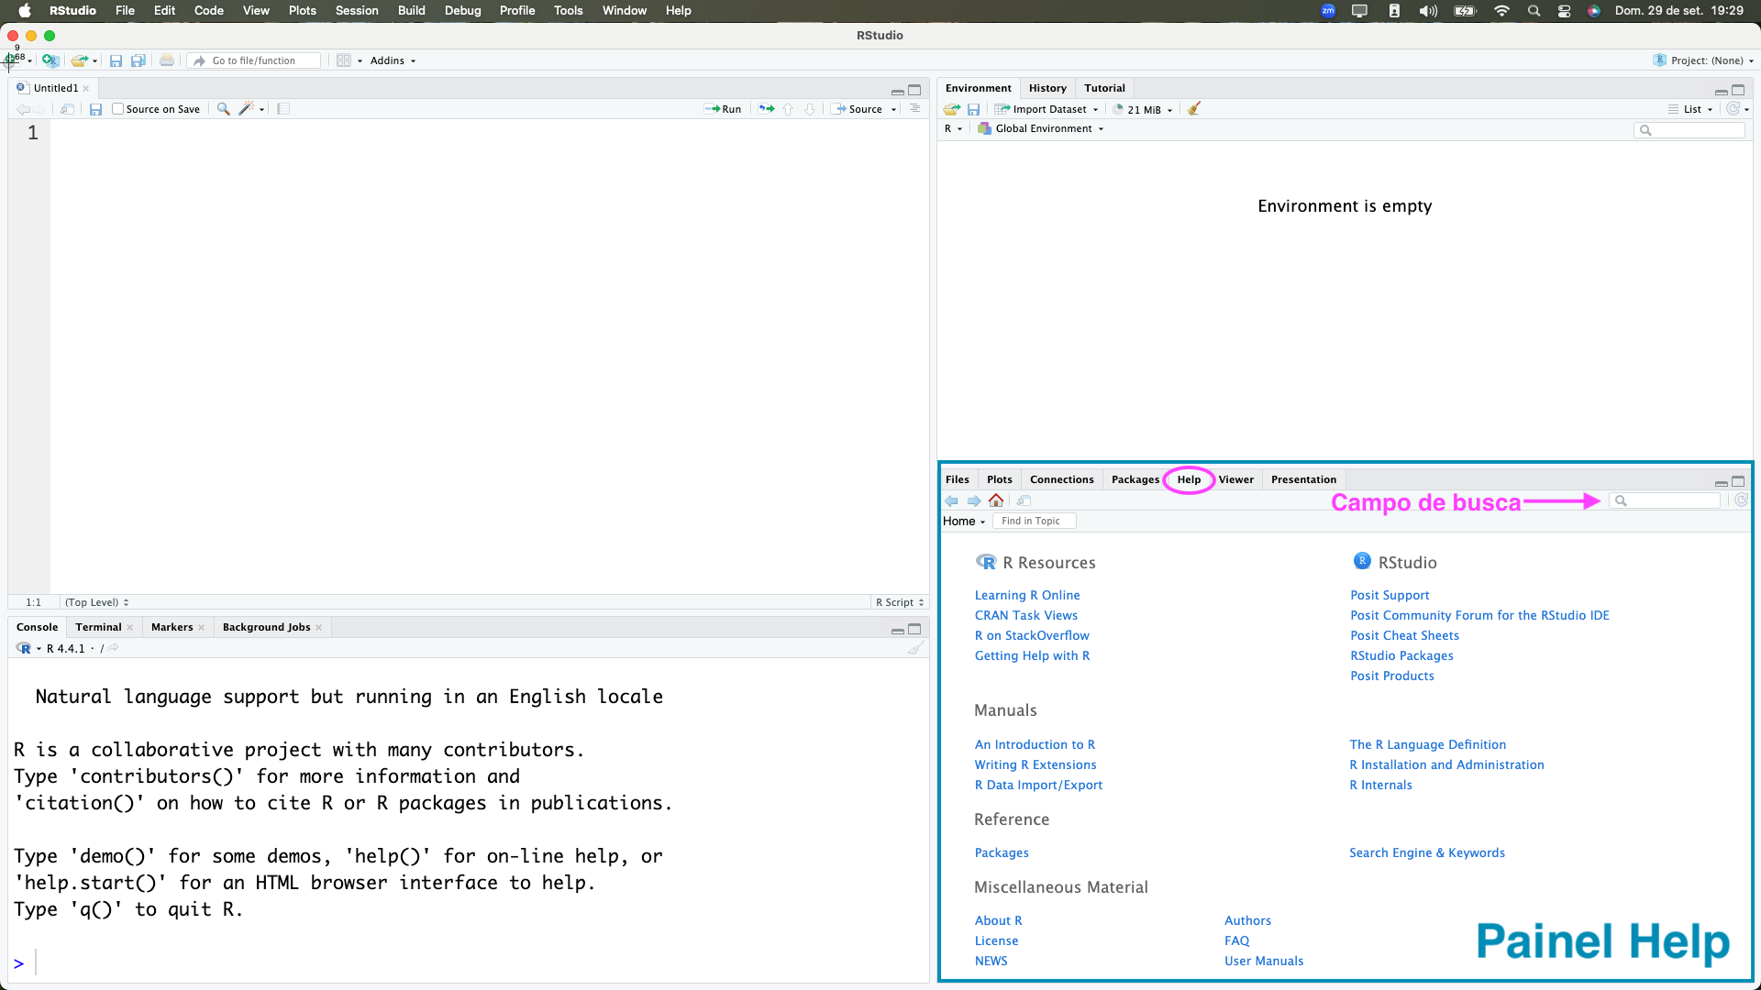Open An Introduction to R manual
The height and width of the screenshot is (990, 1761).
(1035, 744)
